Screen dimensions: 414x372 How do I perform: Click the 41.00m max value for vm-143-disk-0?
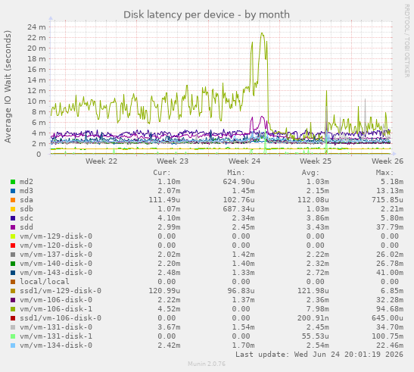390,273
